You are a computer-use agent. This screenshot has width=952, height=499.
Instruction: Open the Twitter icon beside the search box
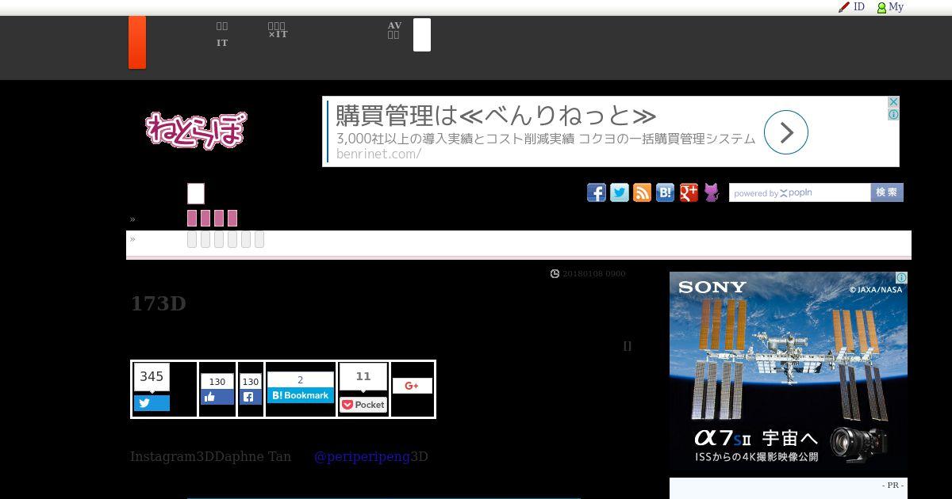click(x=620, y=192)
